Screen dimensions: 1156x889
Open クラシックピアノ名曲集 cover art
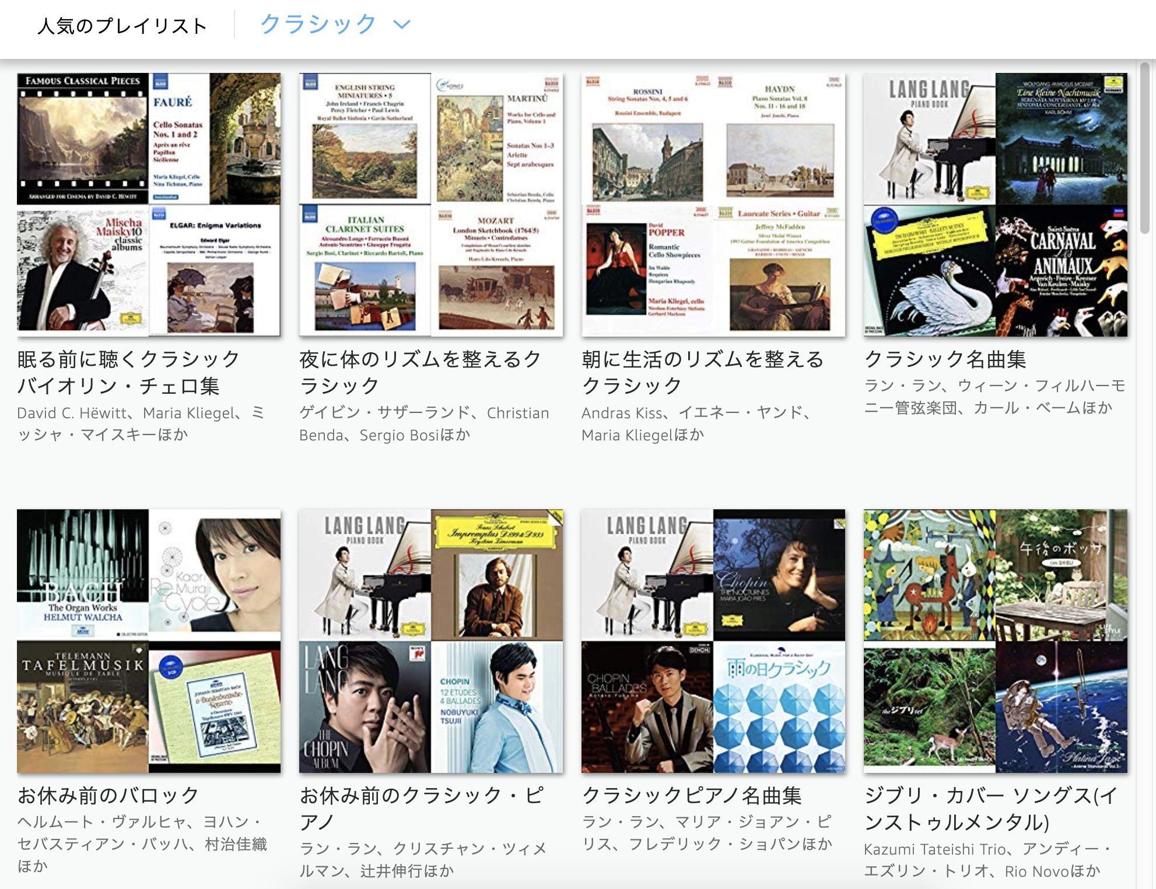coord(713,640)
